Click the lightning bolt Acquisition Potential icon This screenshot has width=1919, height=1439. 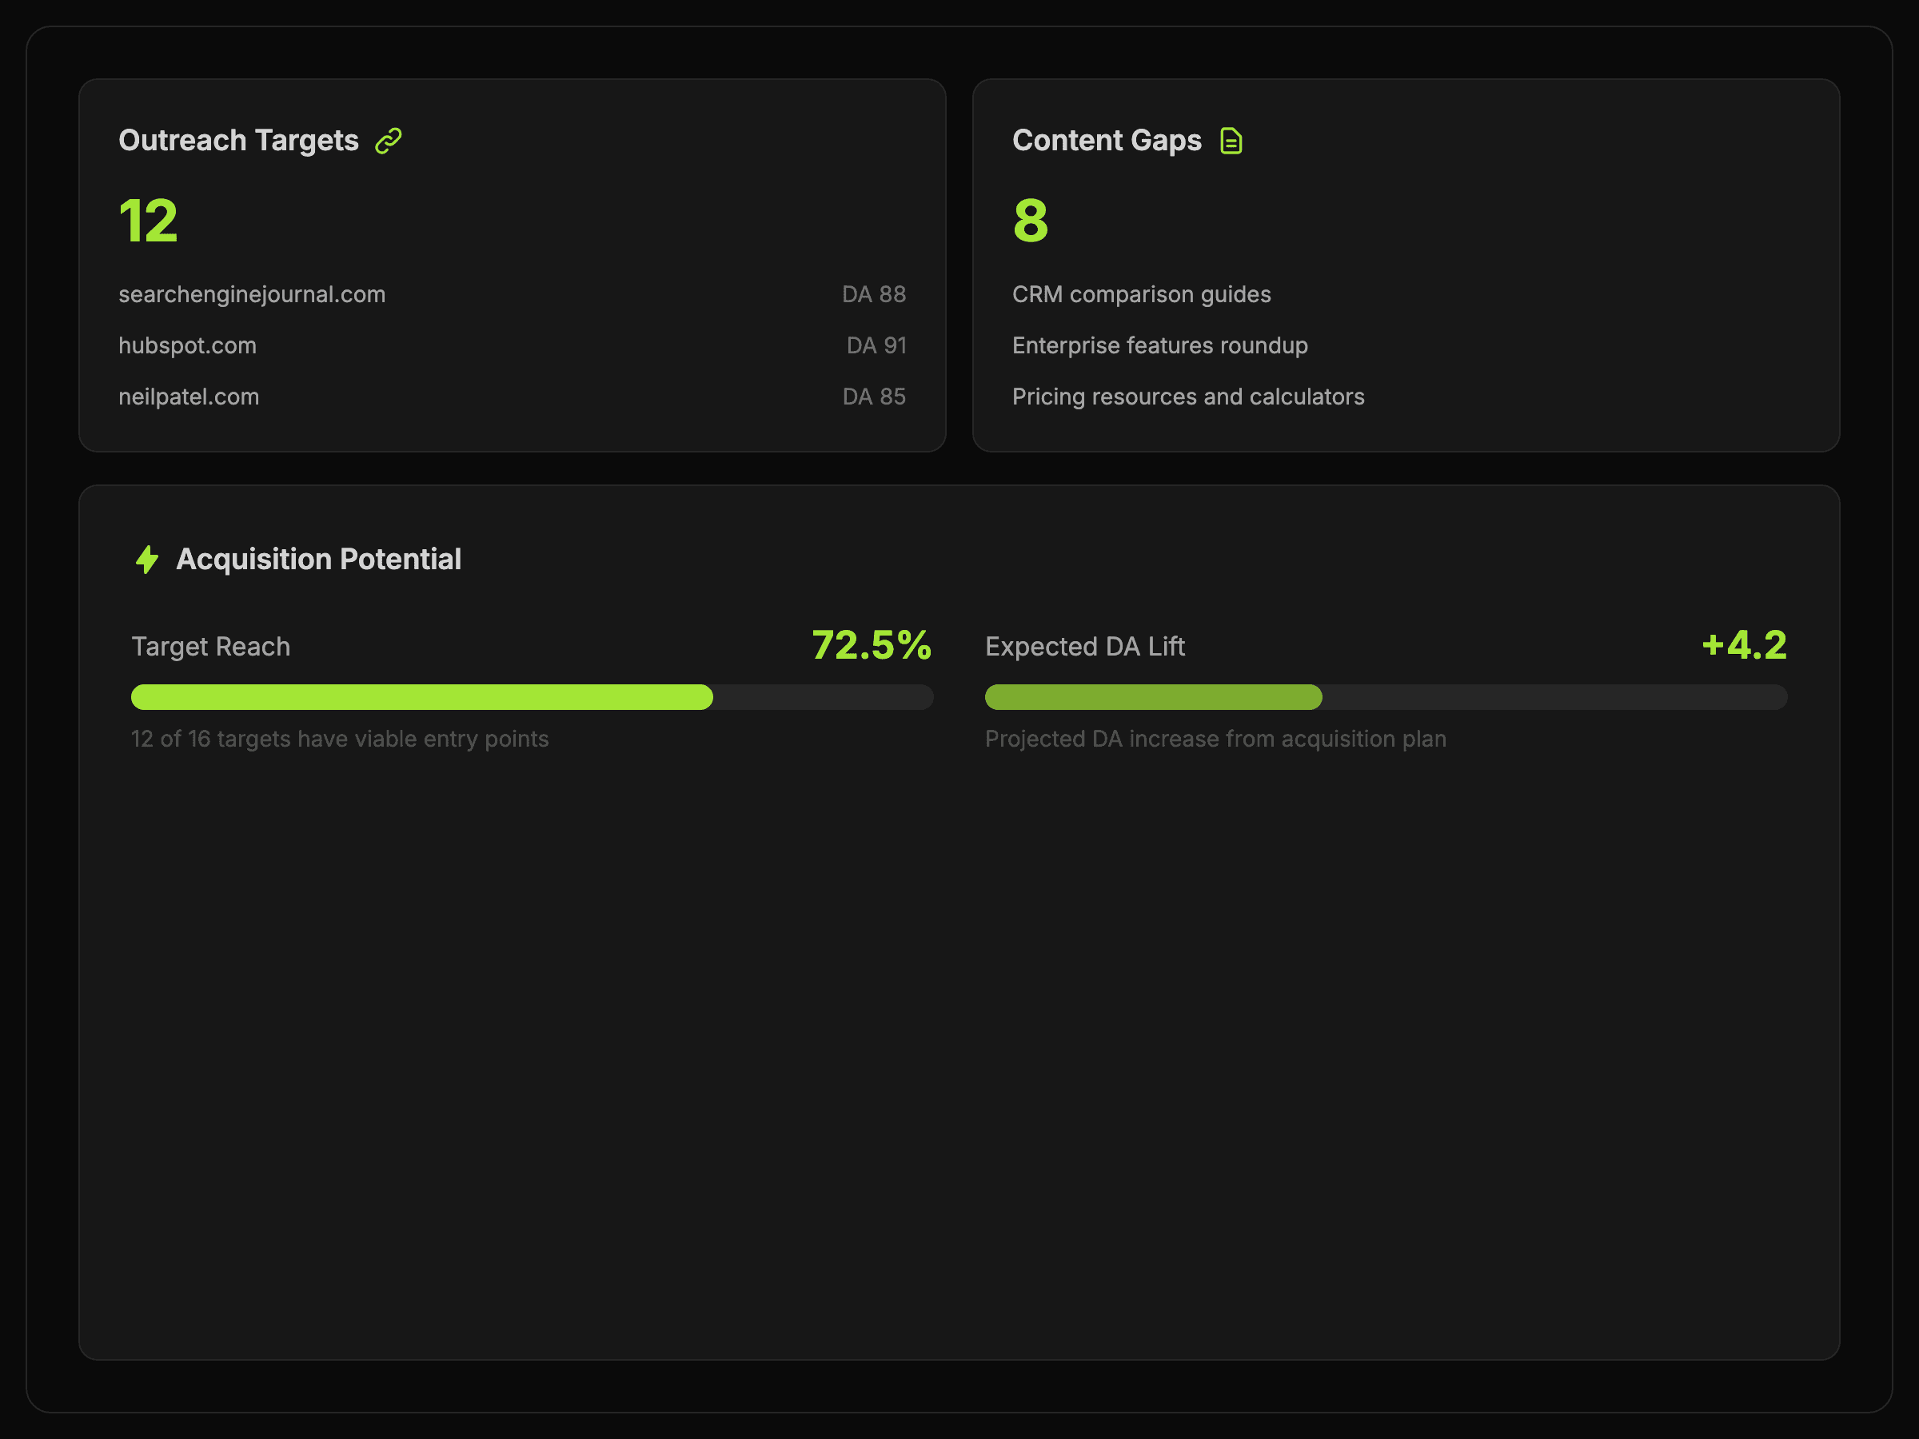(x=147, y=560)
